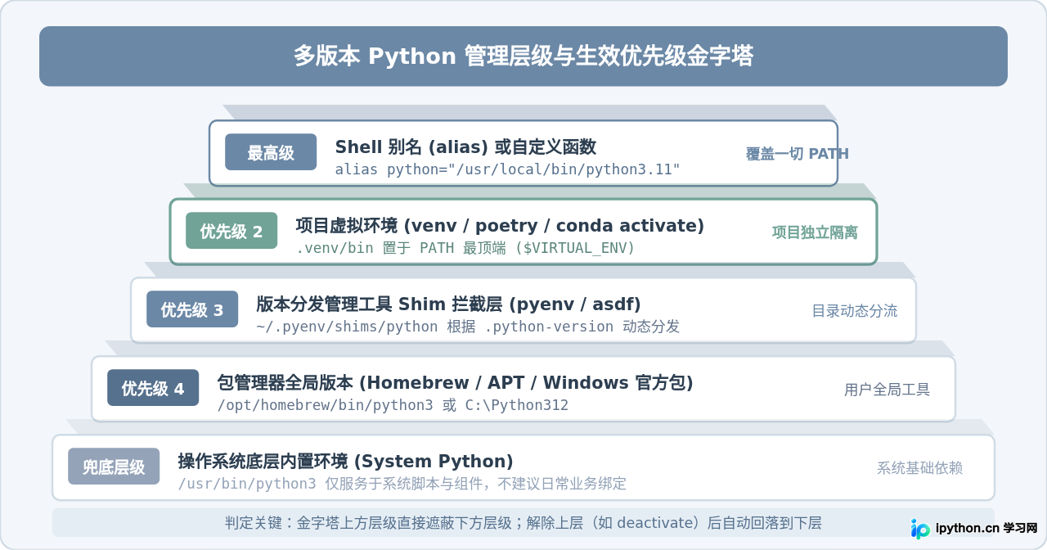
Task: Click the /usr/bin/python3 仅服务于系统脚本与组件 line
Action: point(402,484)
